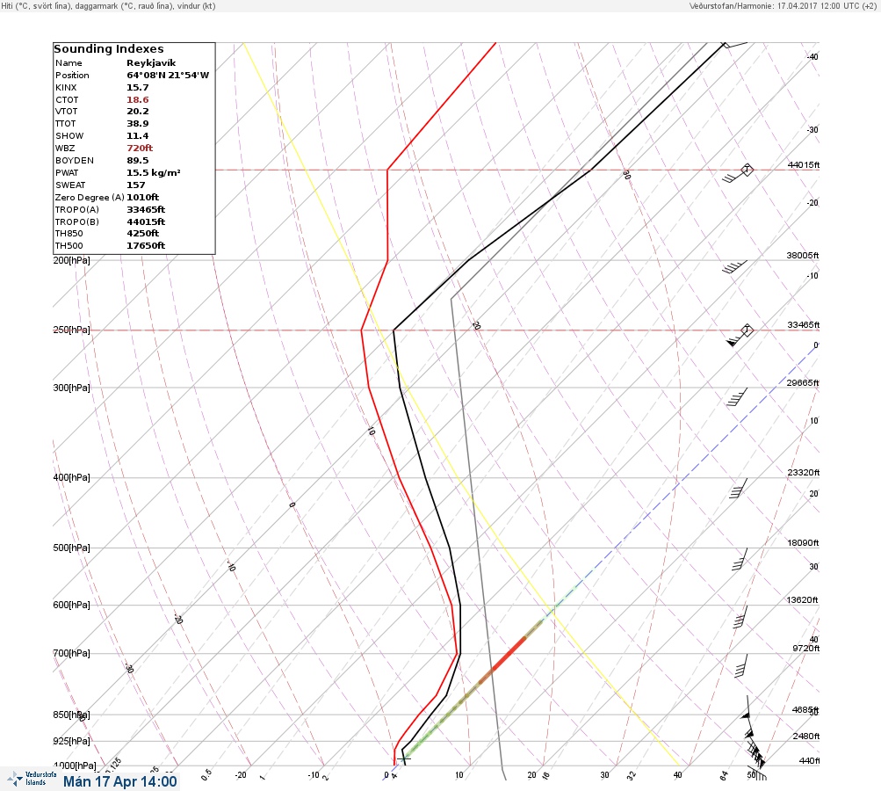Select the wind barb at 400 hPa level
This screenshot has height=791, width=881.
(739, 488)
